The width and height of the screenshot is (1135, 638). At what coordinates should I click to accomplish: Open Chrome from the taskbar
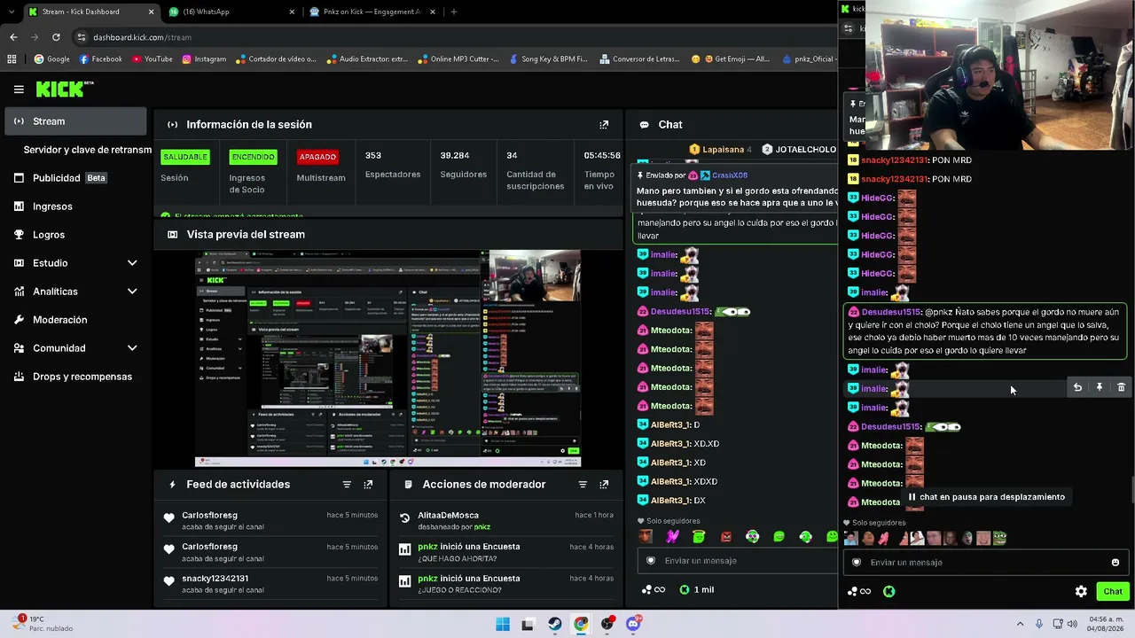point(581,624)
